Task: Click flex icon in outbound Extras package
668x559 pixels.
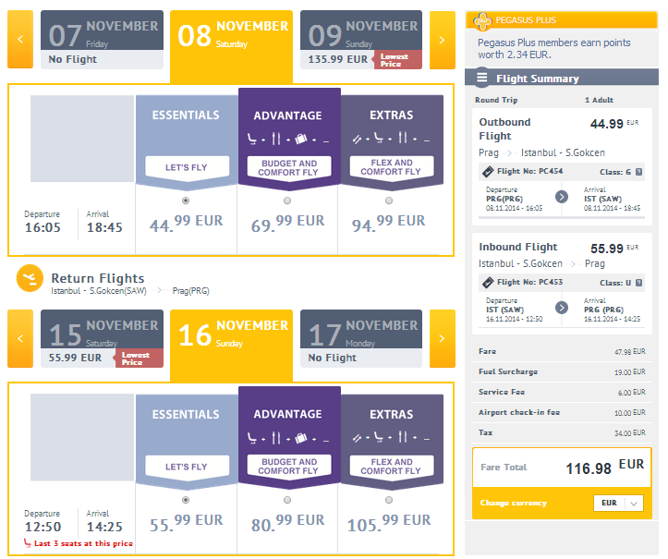Action: coord(357,139)
